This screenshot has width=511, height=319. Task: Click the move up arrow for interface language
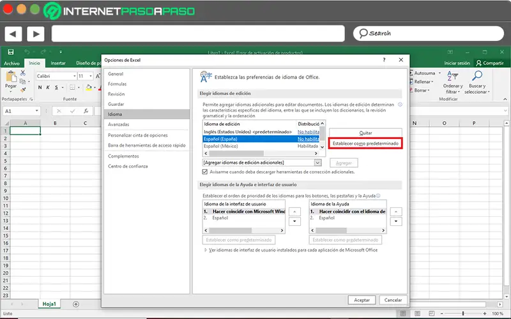point(294,212)
